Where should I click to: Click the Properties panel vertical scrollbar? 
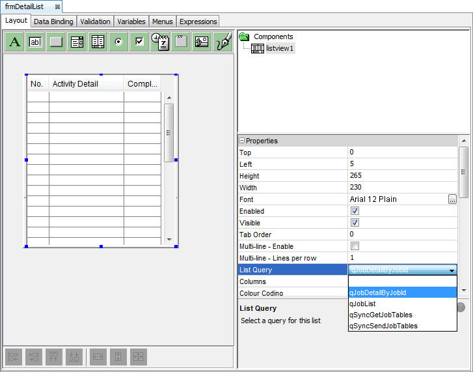[463, 173]
